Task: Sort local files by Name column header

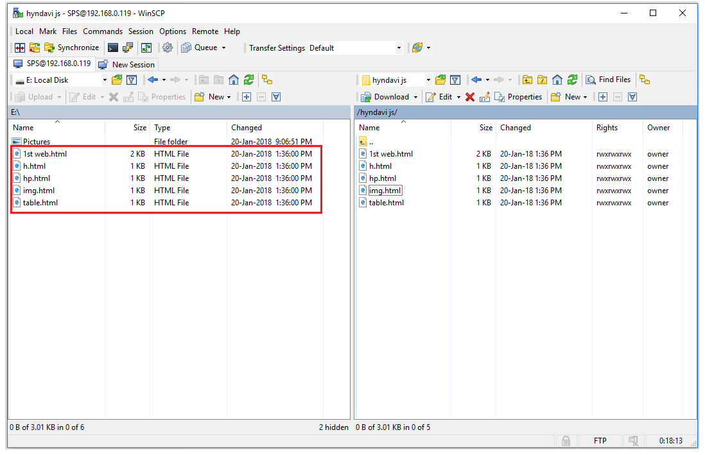Action: (x=58, y=128)
